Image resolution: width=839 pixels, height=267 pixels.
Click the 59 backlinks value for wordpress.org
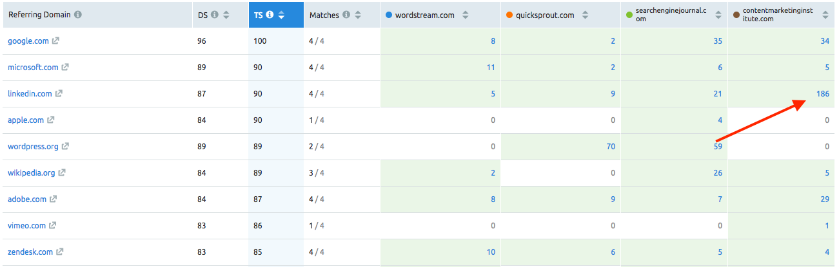pyautogui.click(x=718, y=147)
